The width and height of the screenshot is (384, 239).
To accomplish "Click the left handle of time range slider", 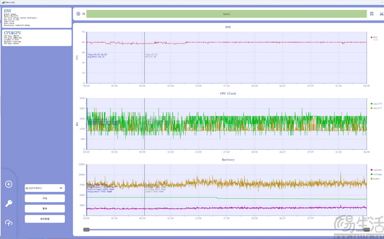I will 86,229.
